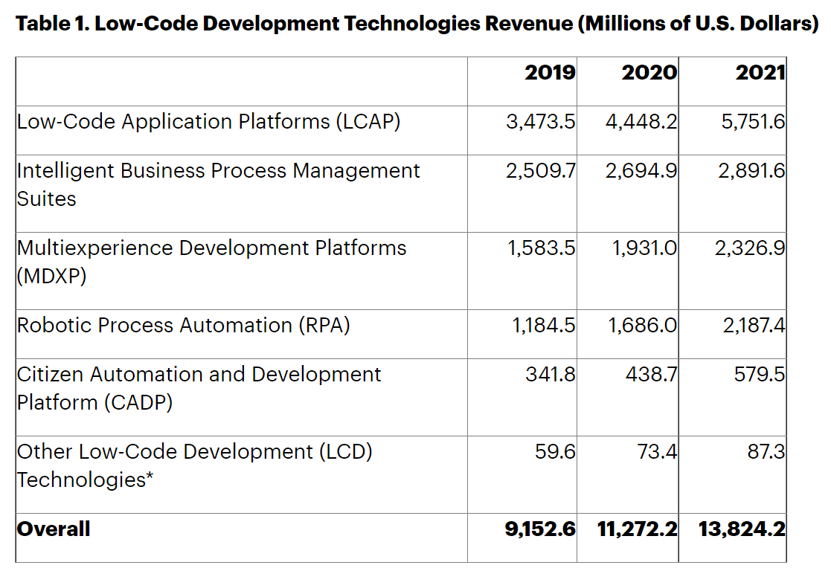
Task: Click the 87.3 value for 2021
Action: (x=766, y=451)
